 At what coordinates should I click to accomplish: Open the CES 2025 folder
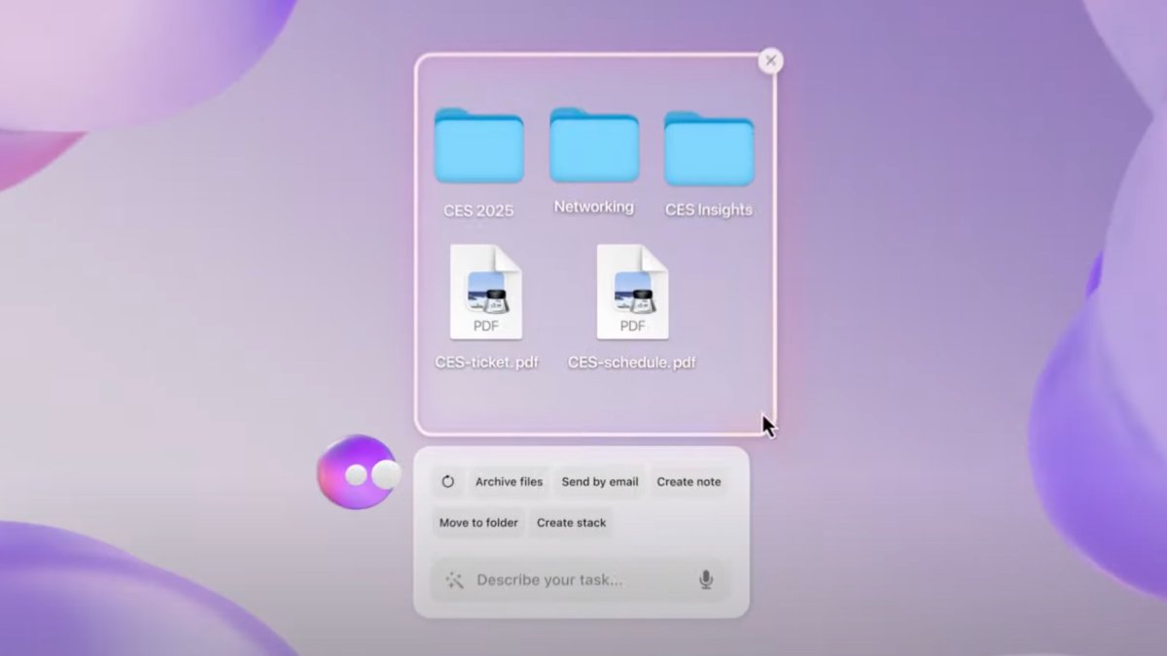[478, 146]
